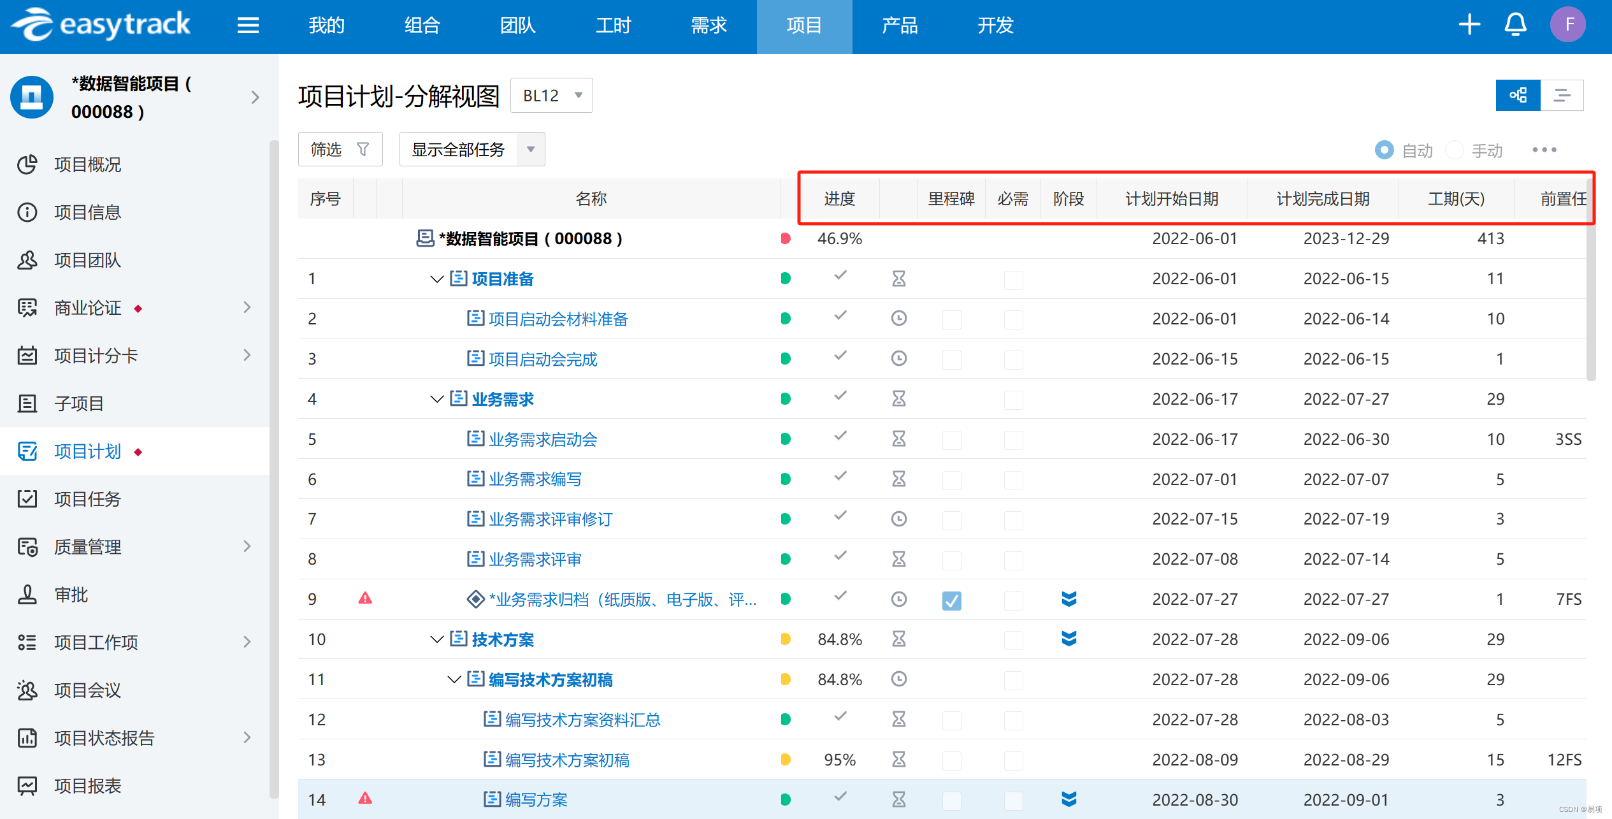Check the milestone checkbox for 业务需求启动会
The height and width of the screenshot is (819, 1612).
pos(952,440)
